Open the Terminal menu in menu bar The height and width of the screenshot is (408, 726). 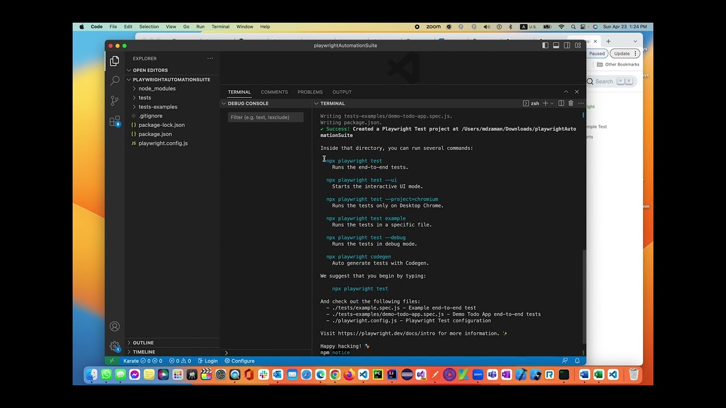[221, 27]
